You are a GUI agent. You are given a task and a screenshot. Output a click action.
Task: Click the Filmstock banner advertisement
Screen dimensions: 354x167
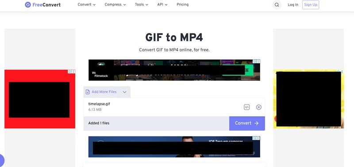[174, 70]
